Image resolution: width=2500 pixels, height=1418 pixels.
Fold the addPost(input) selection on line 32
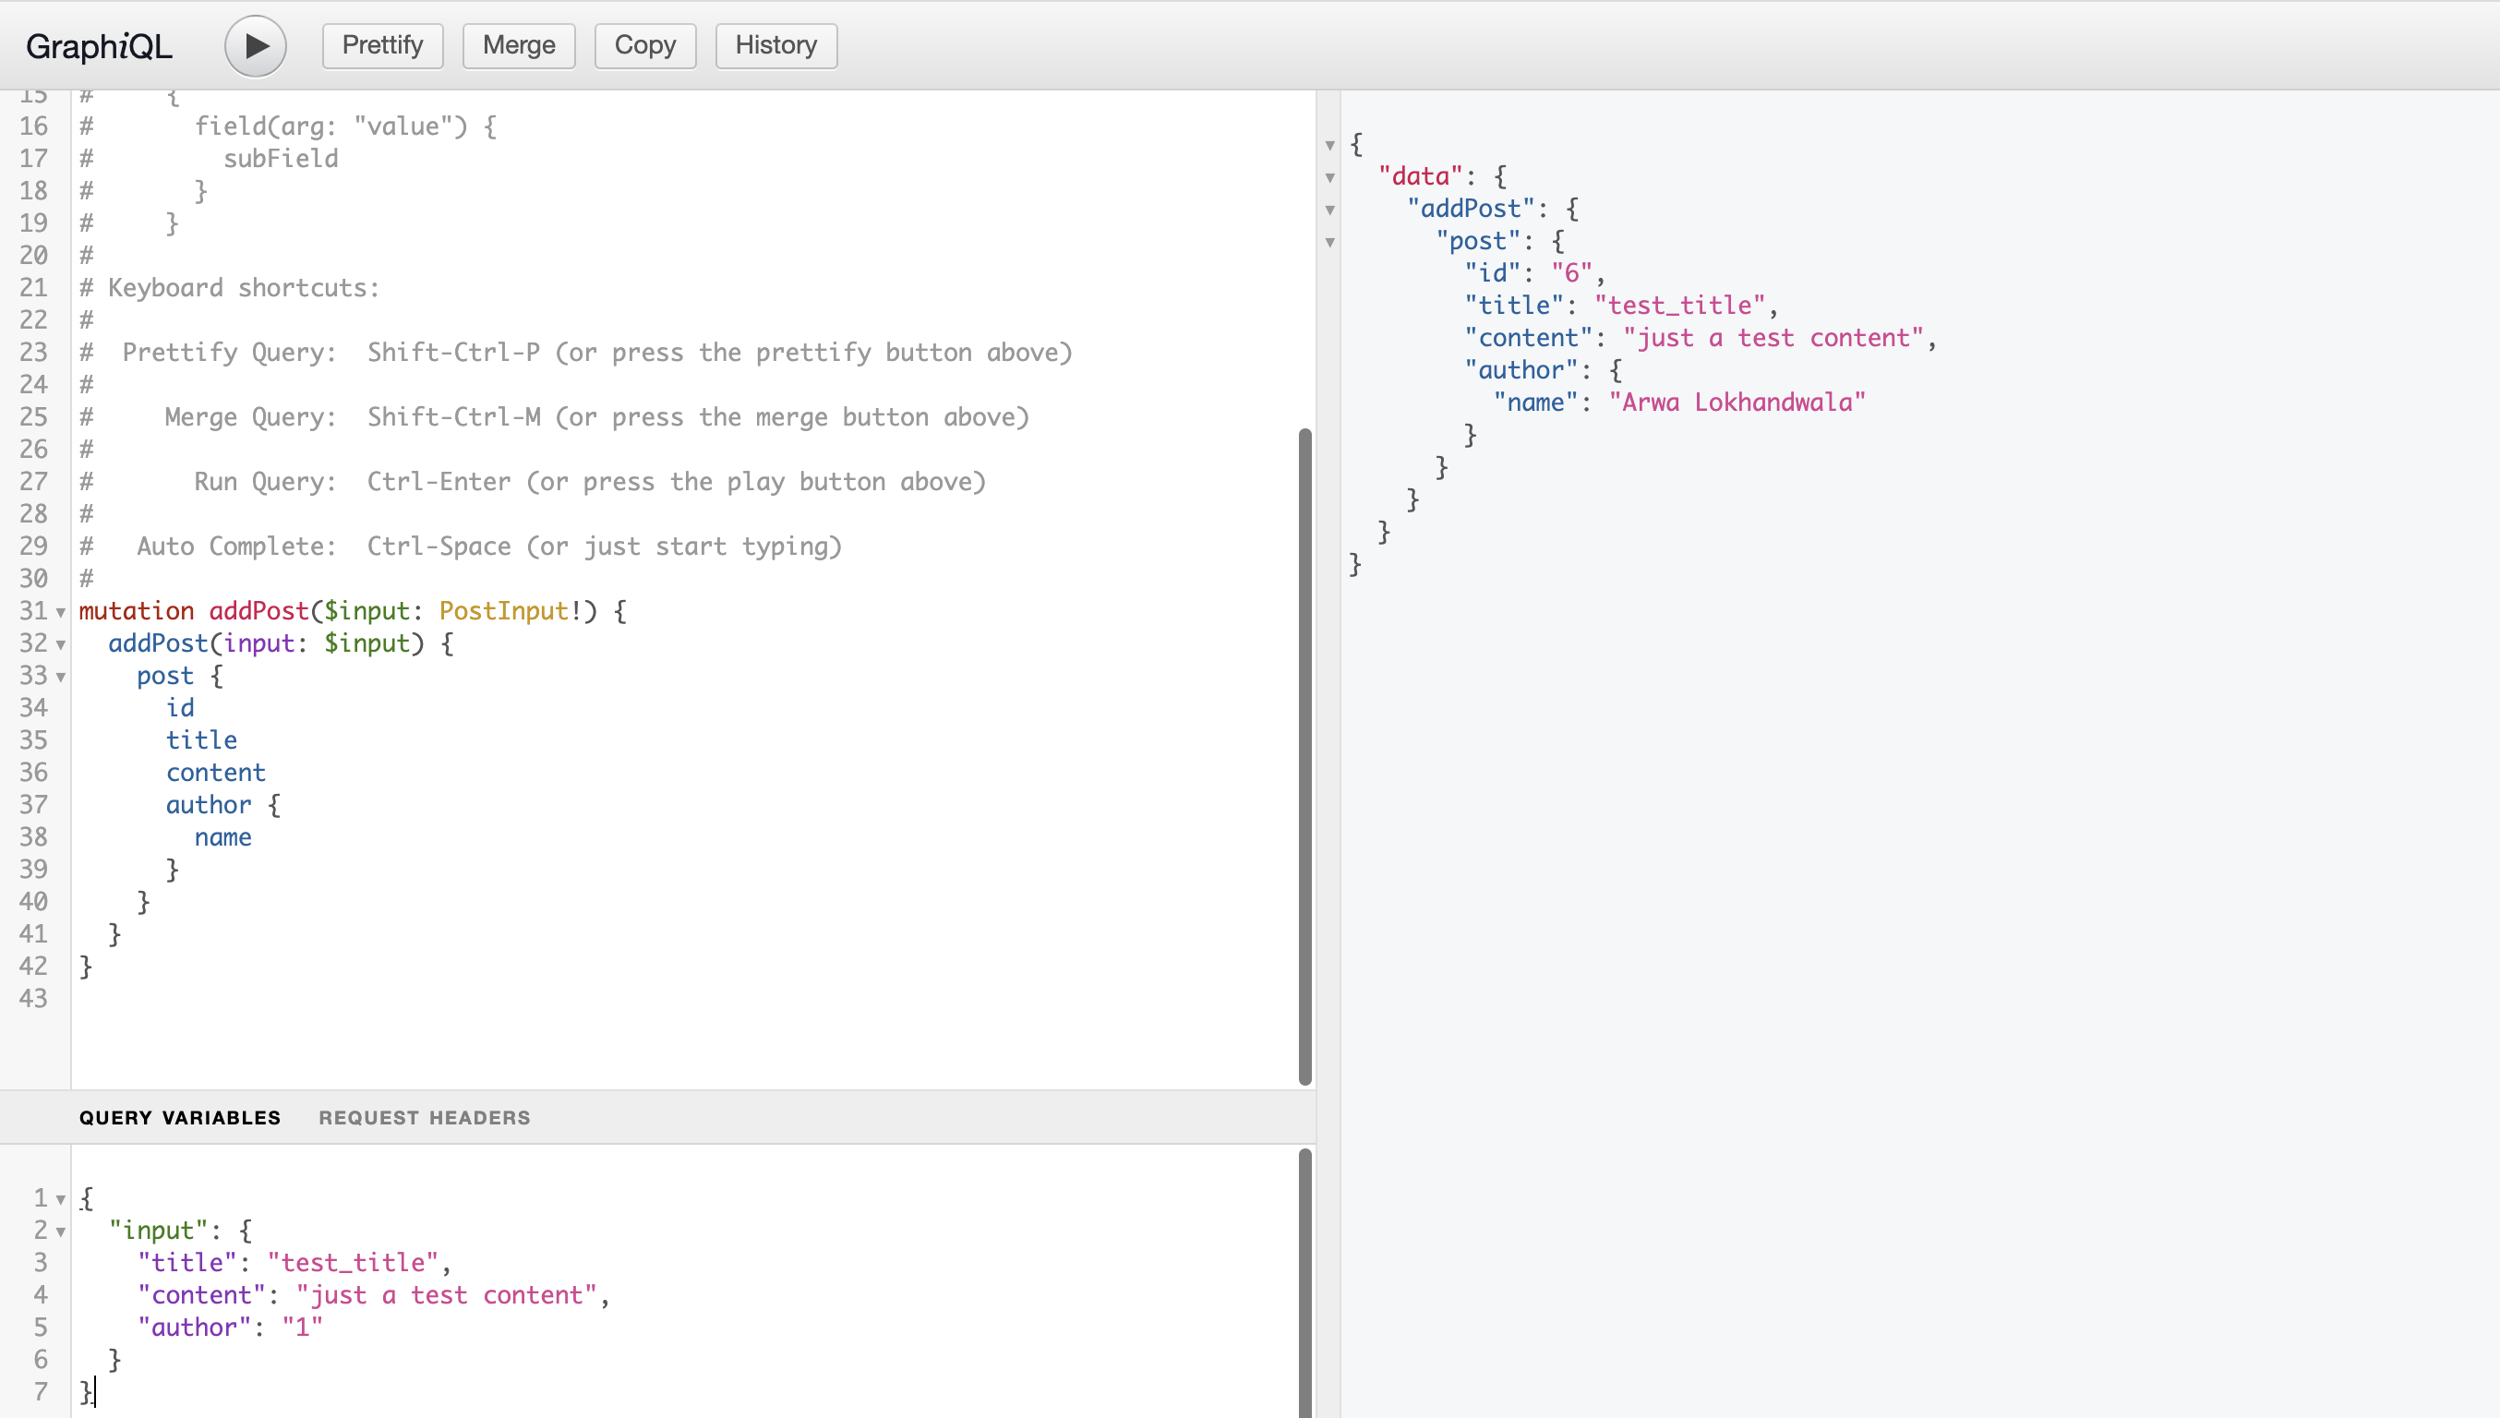60,644
